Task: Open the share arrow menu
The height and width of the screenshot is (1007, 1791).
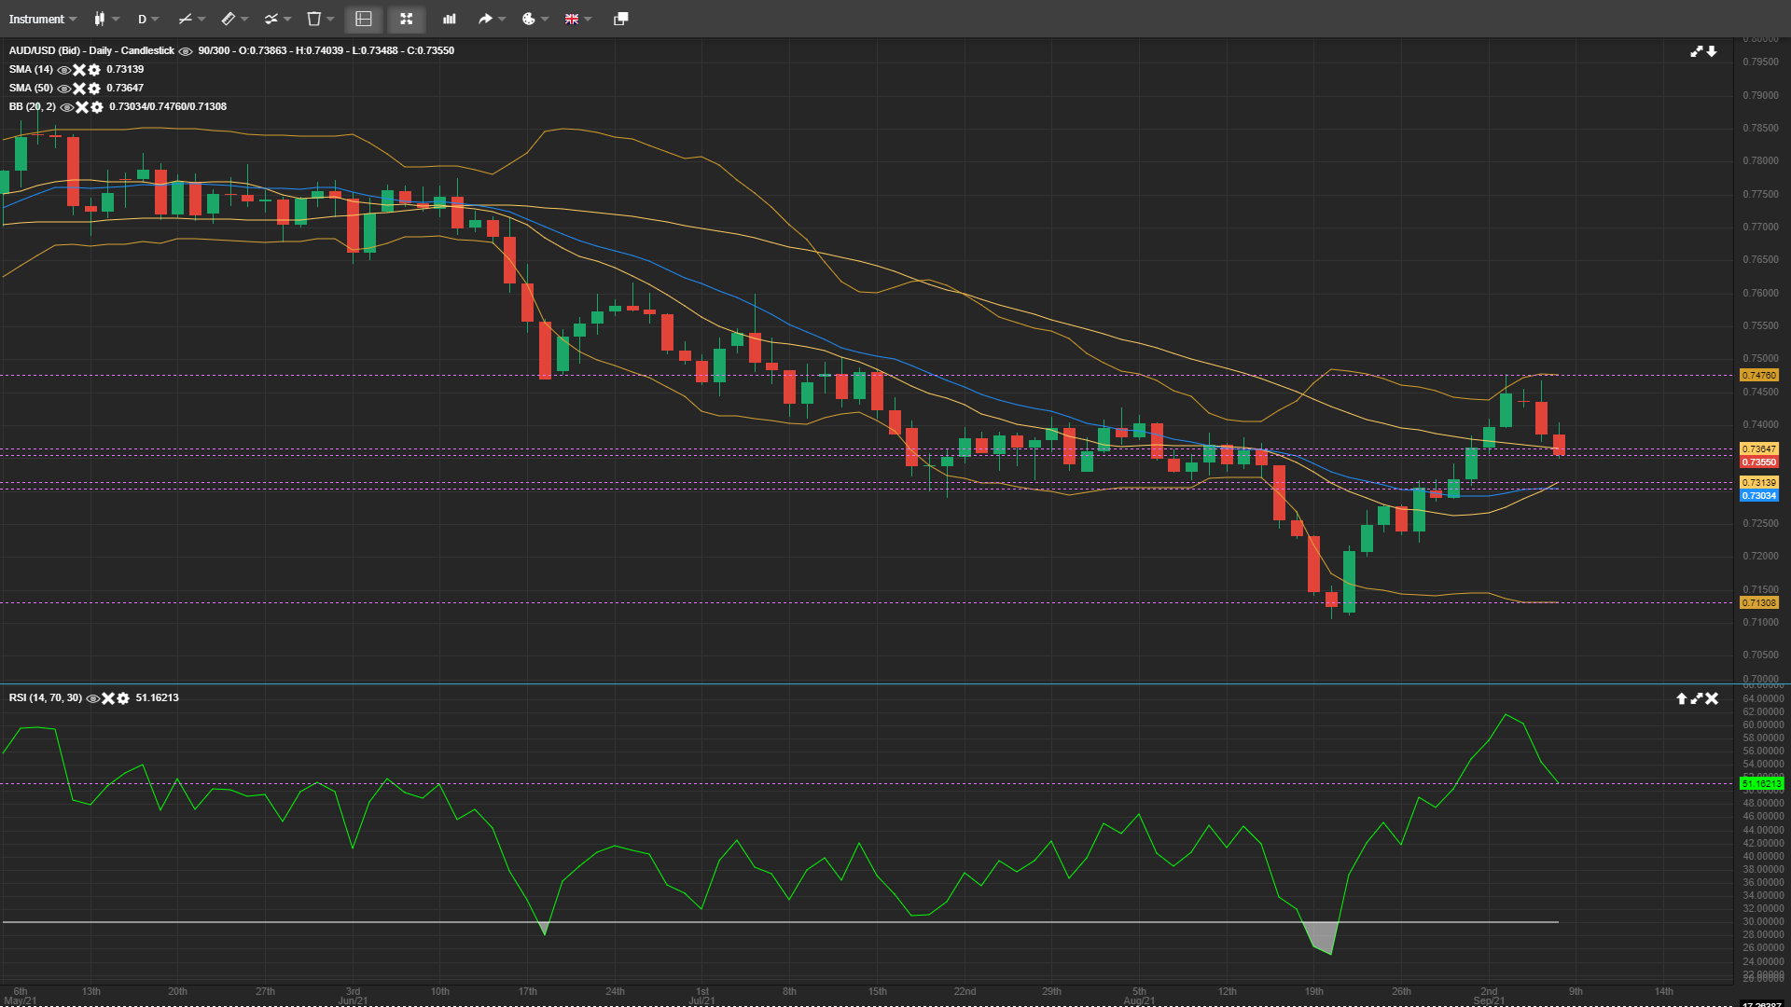Action: pos(492,19)
